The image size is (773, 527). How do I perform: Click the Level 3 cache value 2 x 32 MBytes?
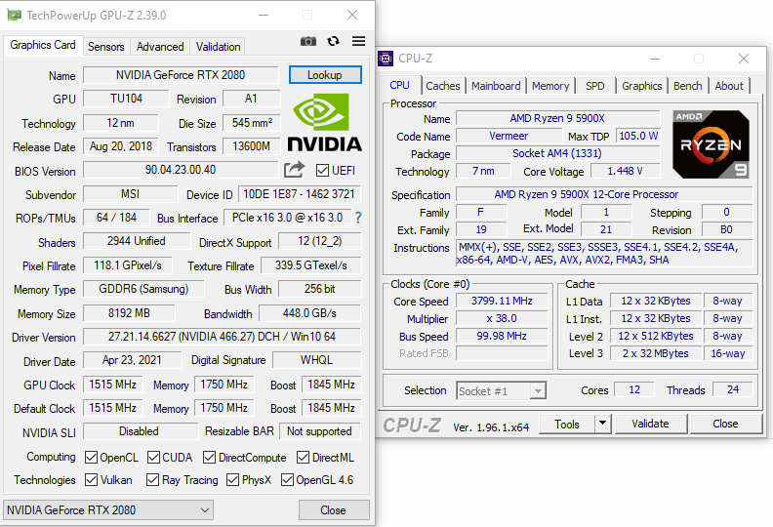click(656, 353)
